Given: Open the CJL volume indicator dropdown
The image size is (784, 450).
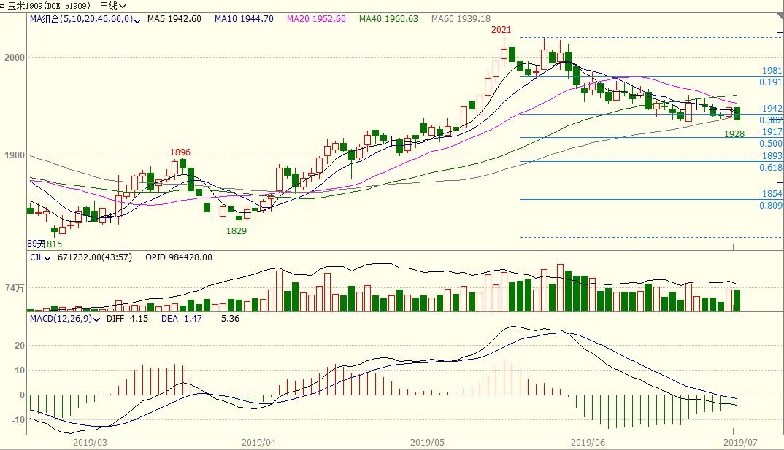Looking at the screenshot, I should [x=47, y=257].
